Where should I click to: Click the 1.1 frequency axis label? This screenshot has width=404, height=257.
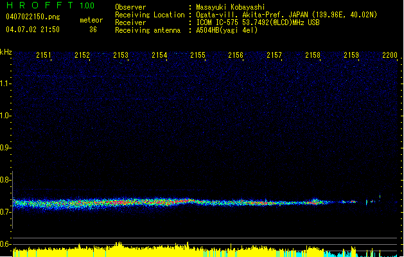click(5, 84)
